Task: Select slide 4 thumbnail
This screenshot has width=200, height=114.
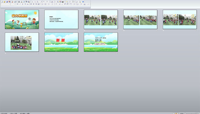Action: coord(140,19)
